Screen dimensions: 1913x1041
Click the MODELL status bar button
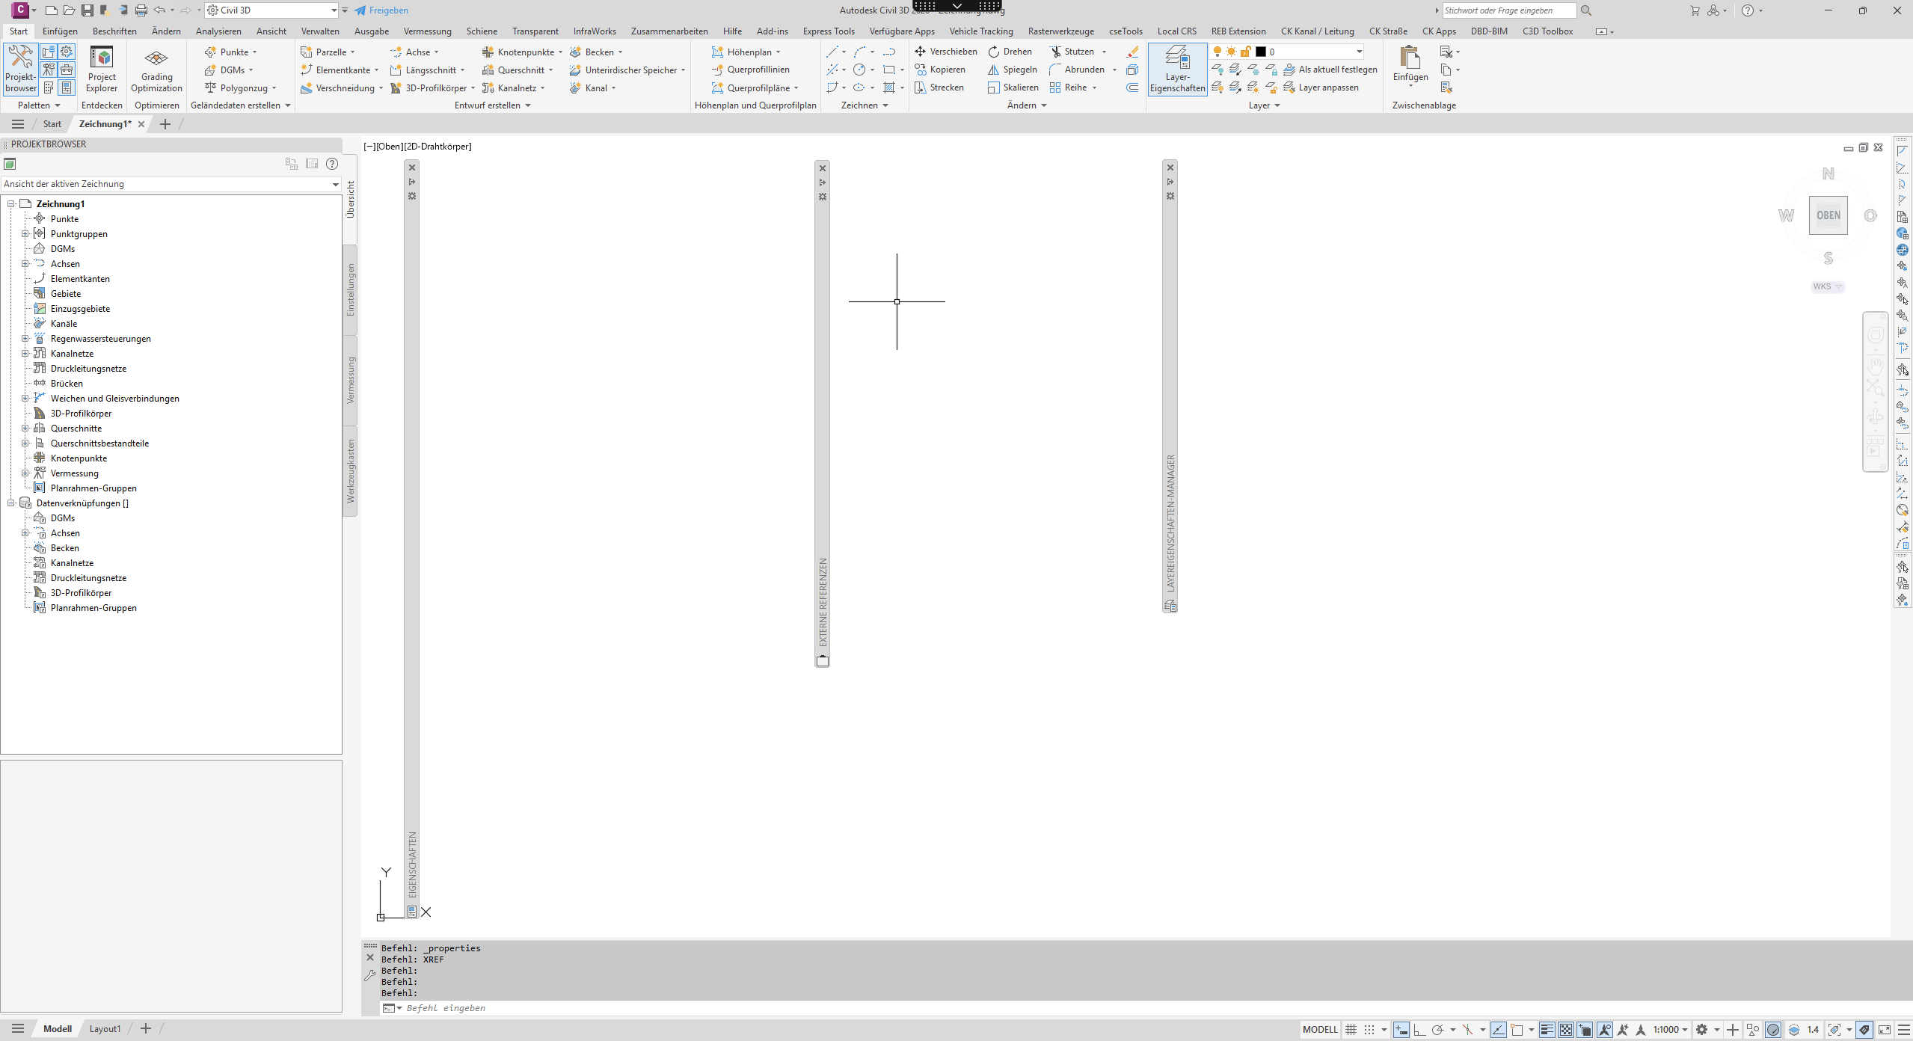point(1320,1030)
